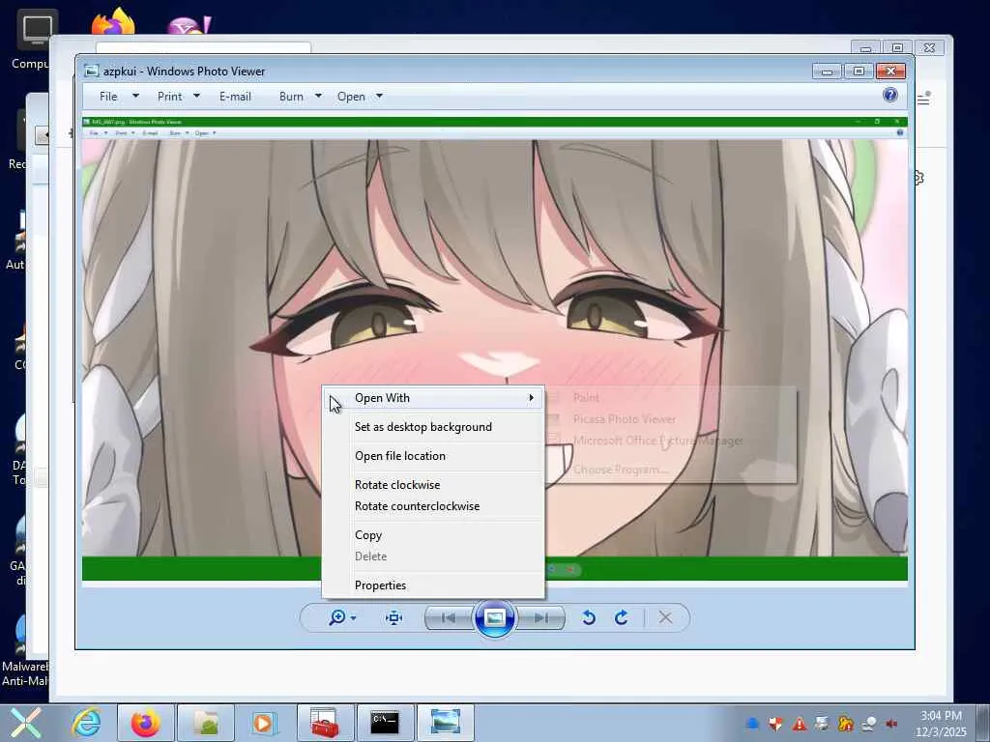Select Open With in context menu
990x742 pixels.
[x=432, y=398]
